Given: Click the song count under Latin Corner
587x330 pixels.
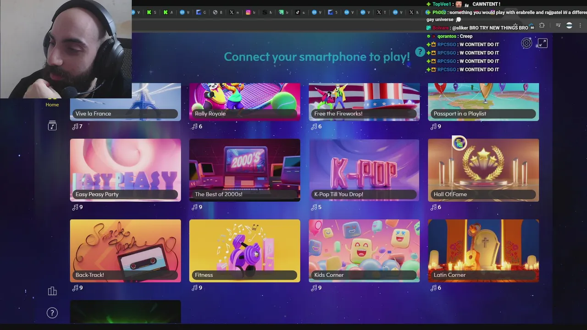Looking at the screenshot, I should [436, 288].
